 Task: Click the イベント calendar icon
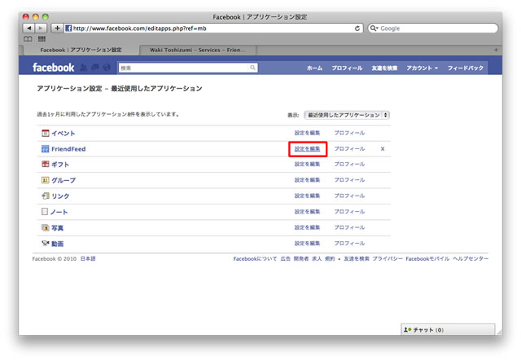tap(46, 133)
